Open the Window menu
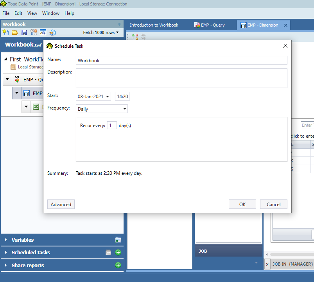The width and height of the screenshot is (314, 282). (51, 13)
